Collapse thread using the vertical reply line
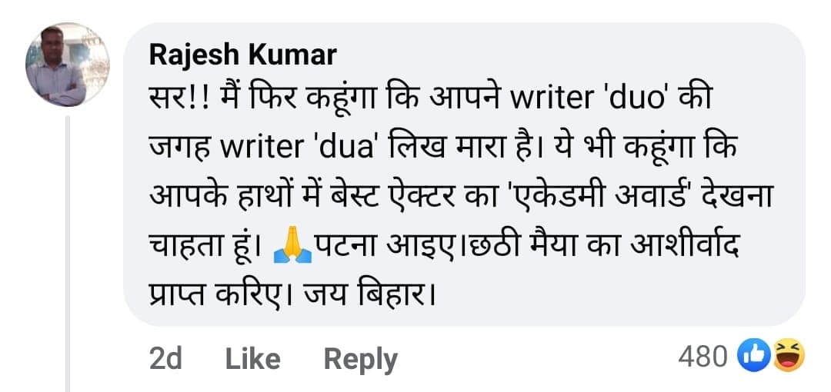The image size is (831, 392). point(68,254)
